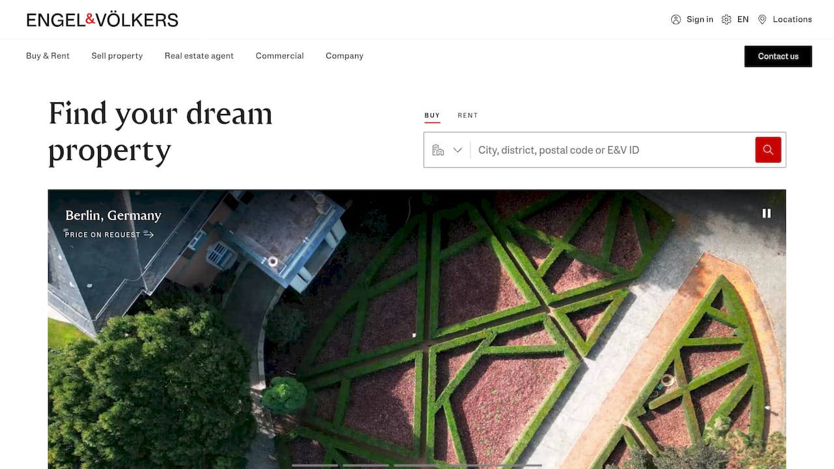The image size is (834, 469).
Task: Switch to the RENT tab
Action: [468, 115]
